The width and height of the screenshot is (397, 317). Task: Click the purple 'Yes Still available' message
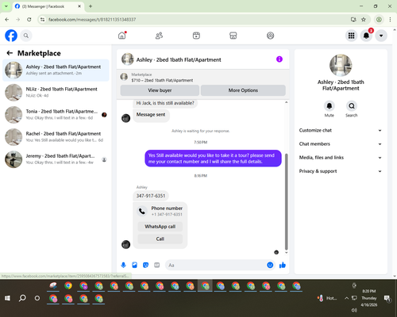(x=213, y=158)
